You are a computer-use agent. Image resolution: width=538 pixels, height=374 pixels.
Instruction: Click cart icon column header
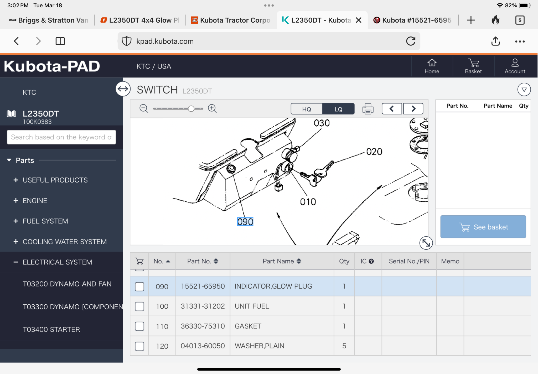coord(139,261)
